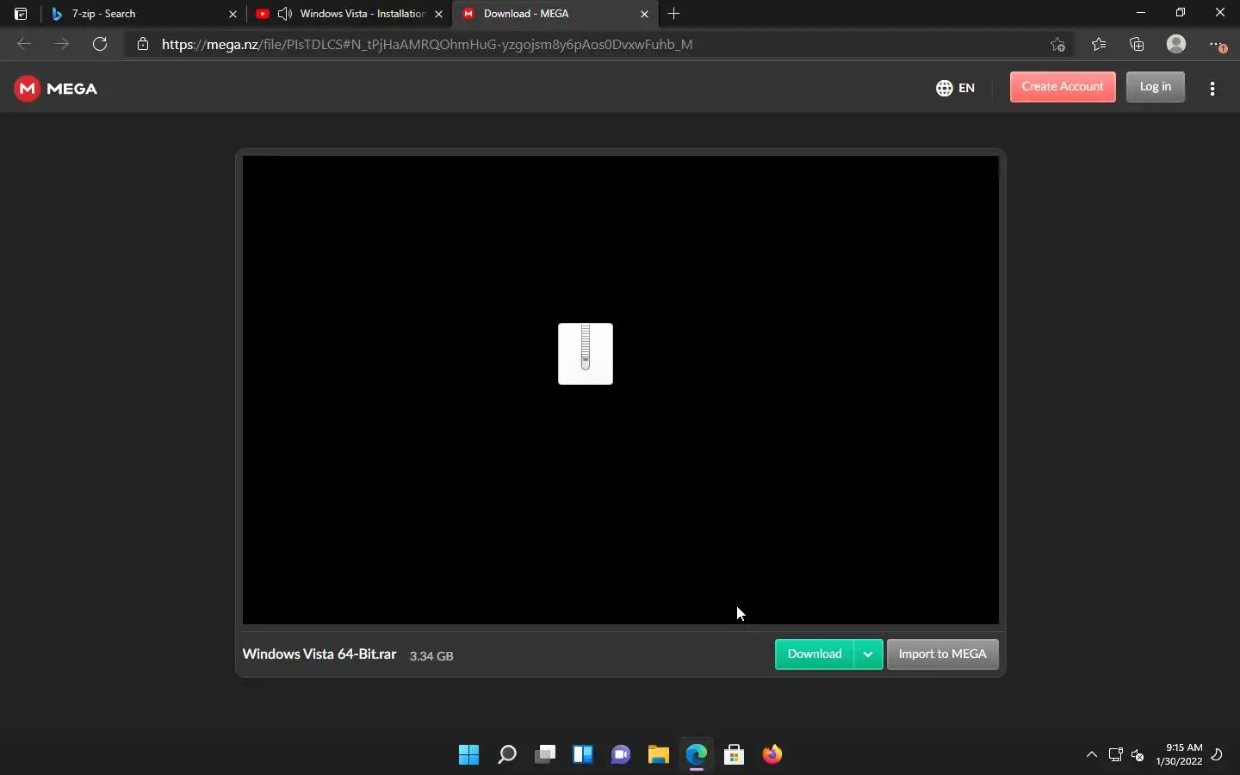Open File Explorer from taskbar
Viewport: 1240px width, 775px height.
[x=659, y=755]
